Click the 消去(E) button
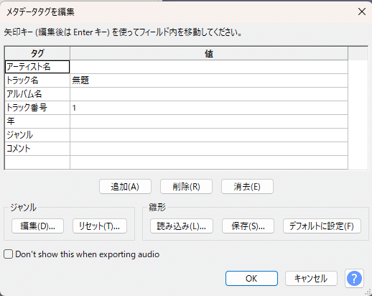Image resolution: width=372 pixels, height=296 pixels. pyautogui.click(x=247, y=187)
